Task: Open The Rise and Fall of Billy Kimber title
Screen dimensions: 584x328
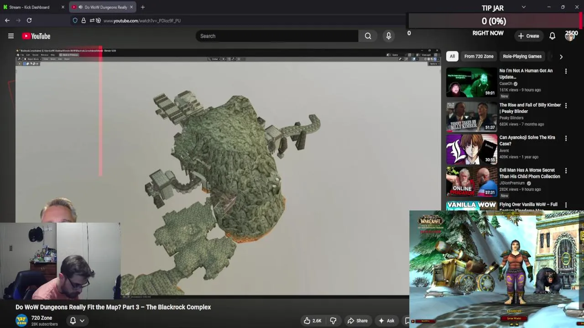Action: click(x=530, y=108)
